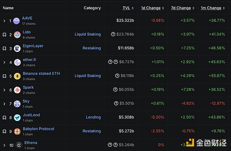Viewport: 231px width, 151px height.
Task: Toggle the bookmark for Binance staked ETH
Action: 4,76
